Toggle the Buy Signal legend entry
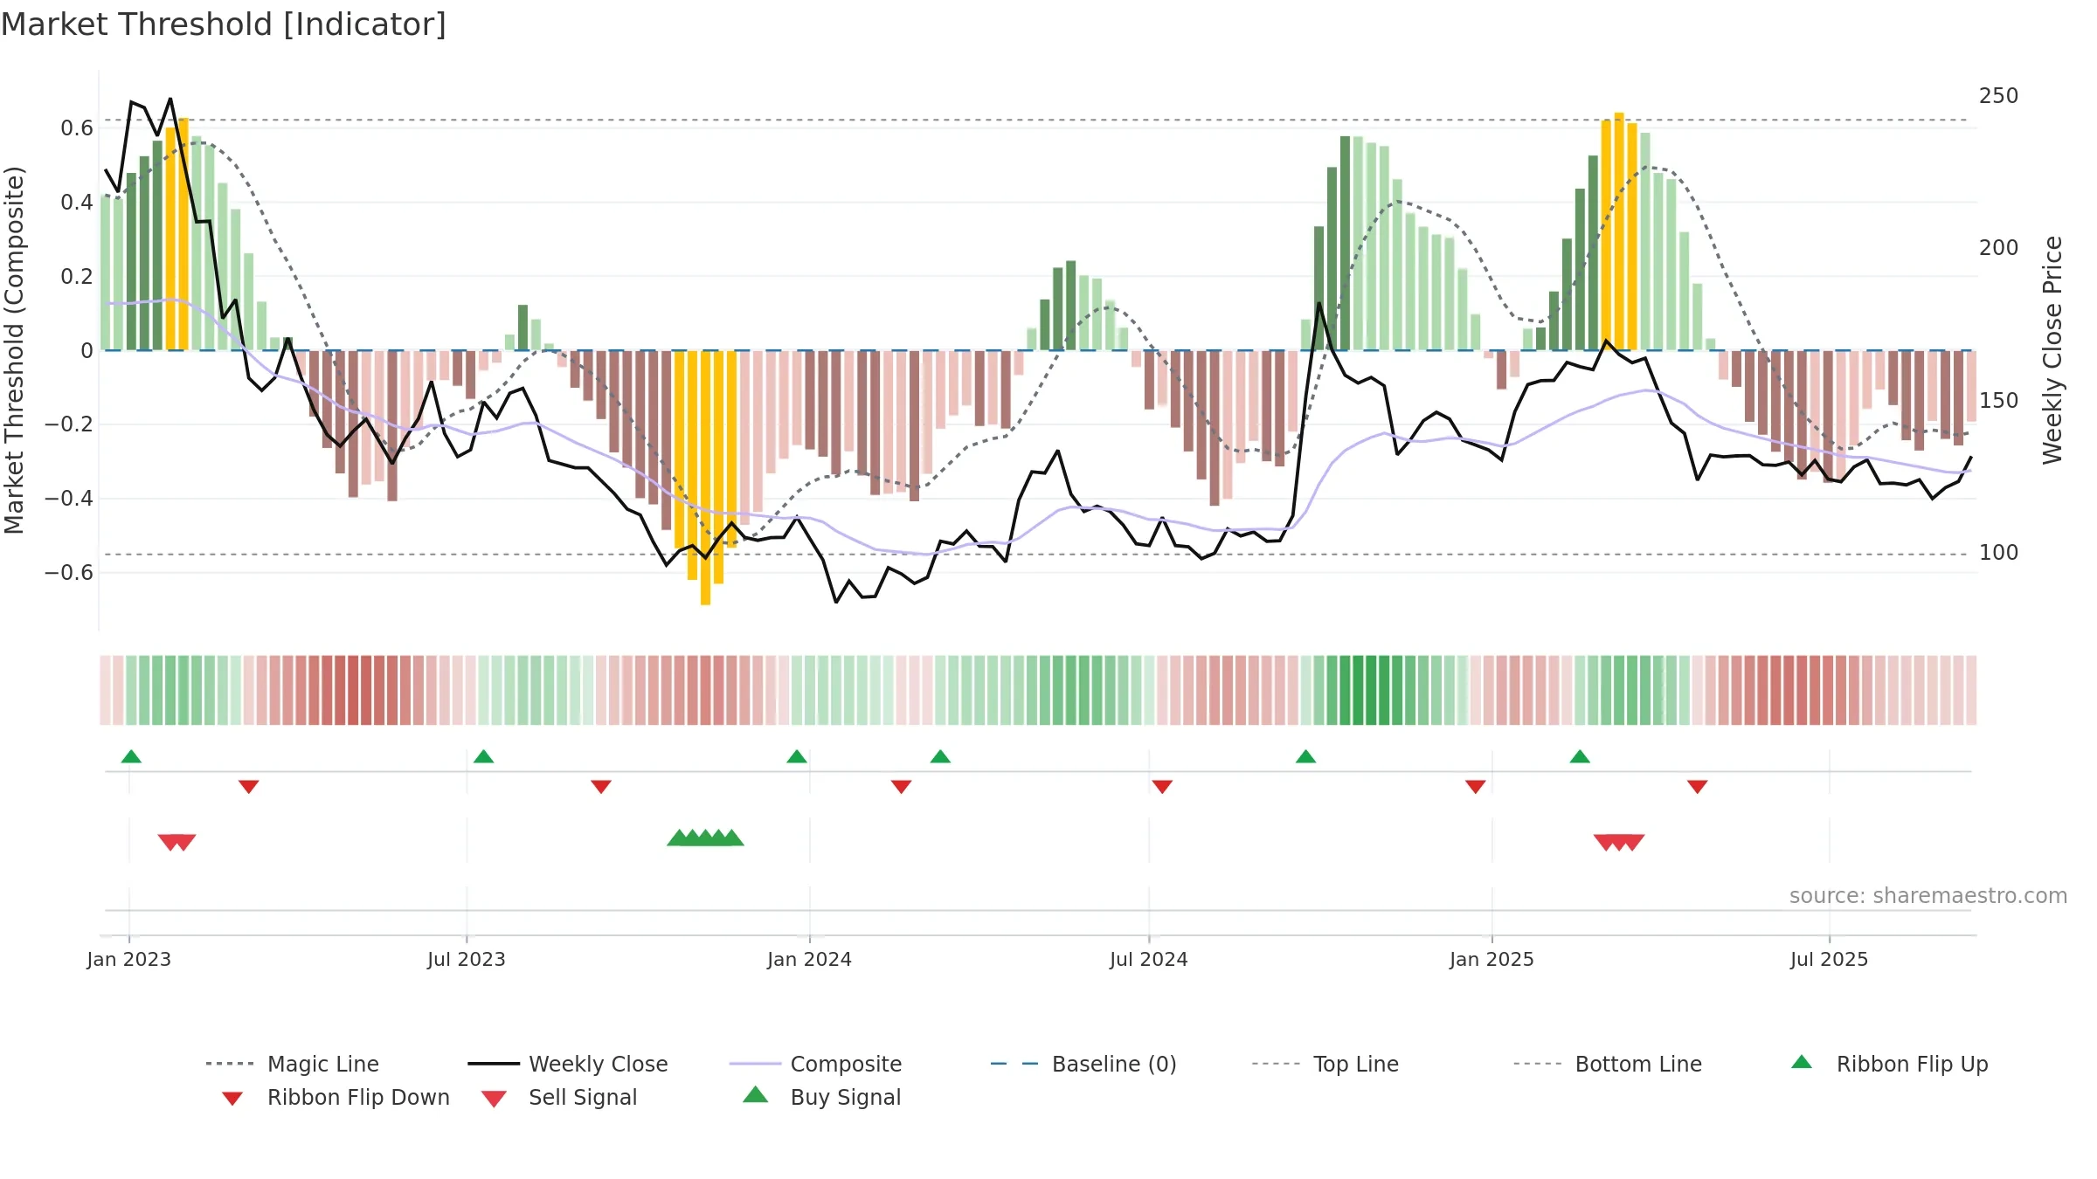Screen dimensions: 2097x1179 point(821,1097)
